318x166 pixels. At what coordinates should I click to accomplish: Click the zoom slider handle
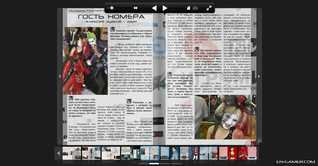click(112, 8)
